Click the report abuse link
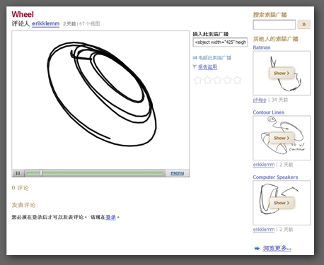The image size is (324, 265). (x=207, y=67)
